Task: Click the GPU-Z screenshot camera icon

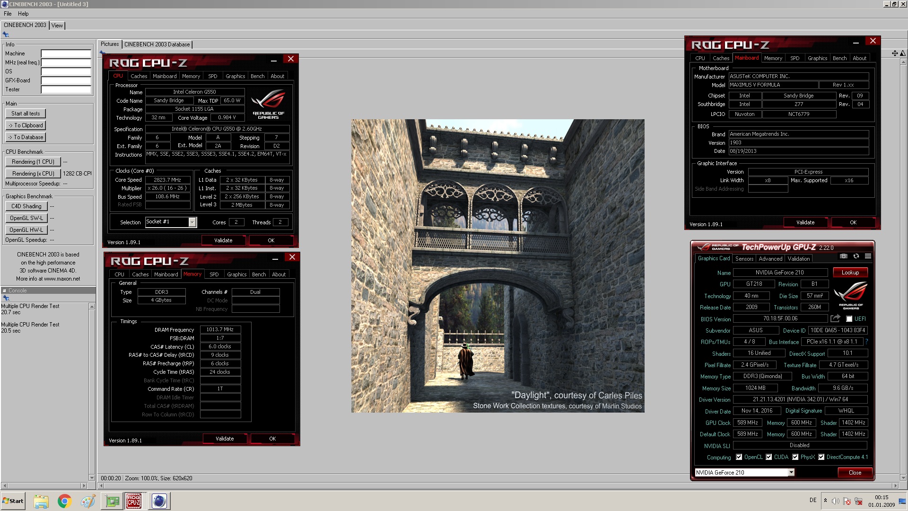Action: tap(843, 256)
